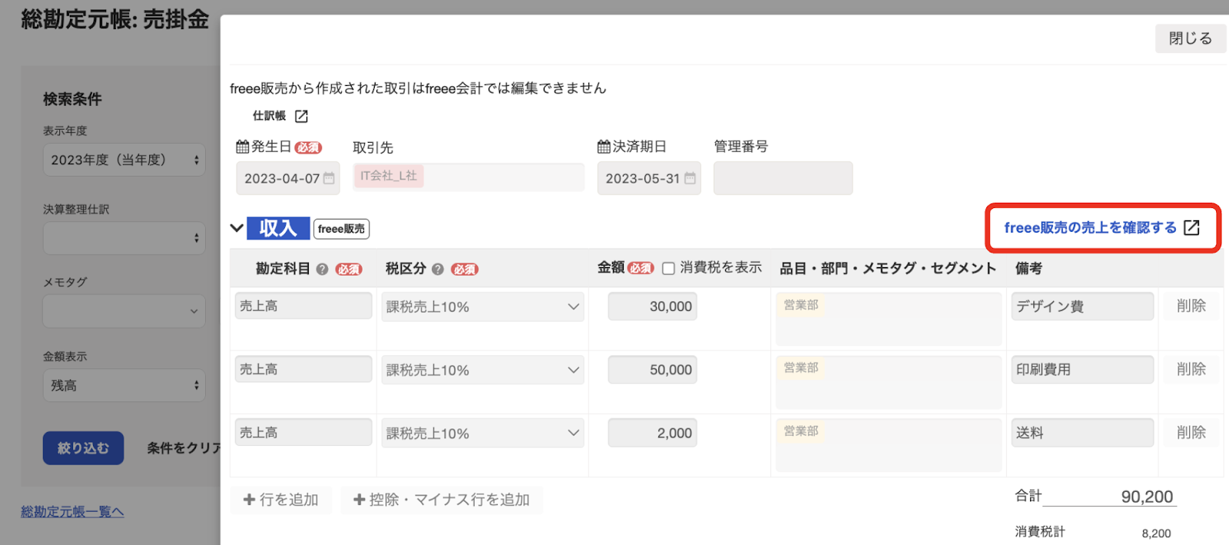Image resolution: width=1229 pixels, height=545 pixels.
Task: Click 削除 in the 送料 row
Action: (x=1191, y=432)
